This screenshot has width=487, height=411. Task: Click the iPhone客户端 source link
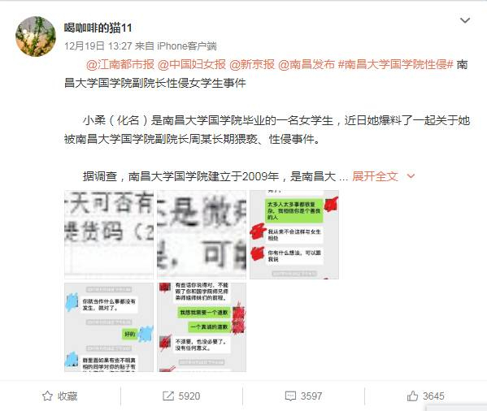coord(187,46)
